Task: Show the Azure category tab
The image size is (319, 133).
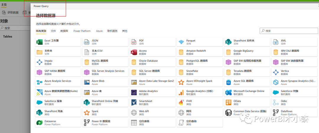Action: tap(99, 31)
